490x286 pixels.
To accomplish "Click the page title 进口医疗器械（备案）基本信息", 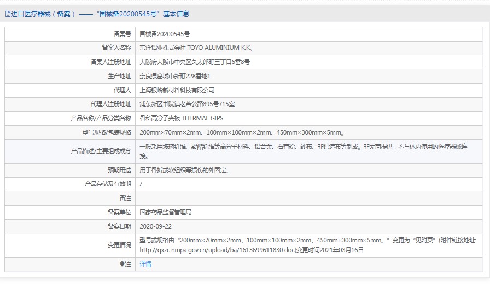I will coord(98,14).
